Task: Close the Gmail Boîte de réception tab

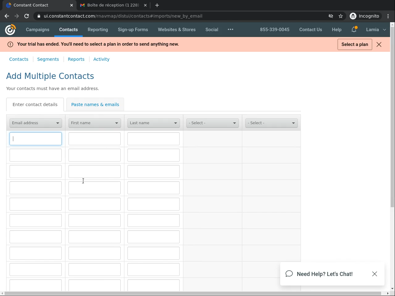Action: [x=145, y=5]
